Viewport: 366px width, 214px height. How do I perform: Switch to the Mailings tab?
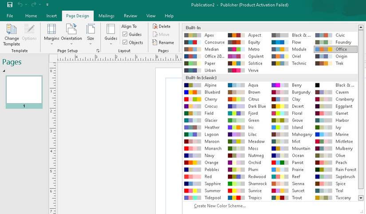(106, 16)
